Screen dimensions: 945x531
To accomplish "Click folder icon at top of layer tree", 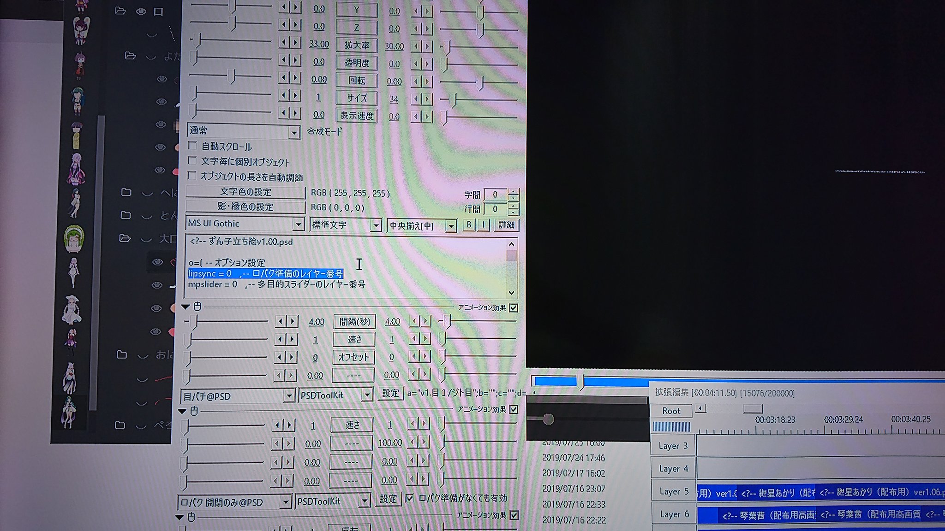I will (x=120, y=11).
